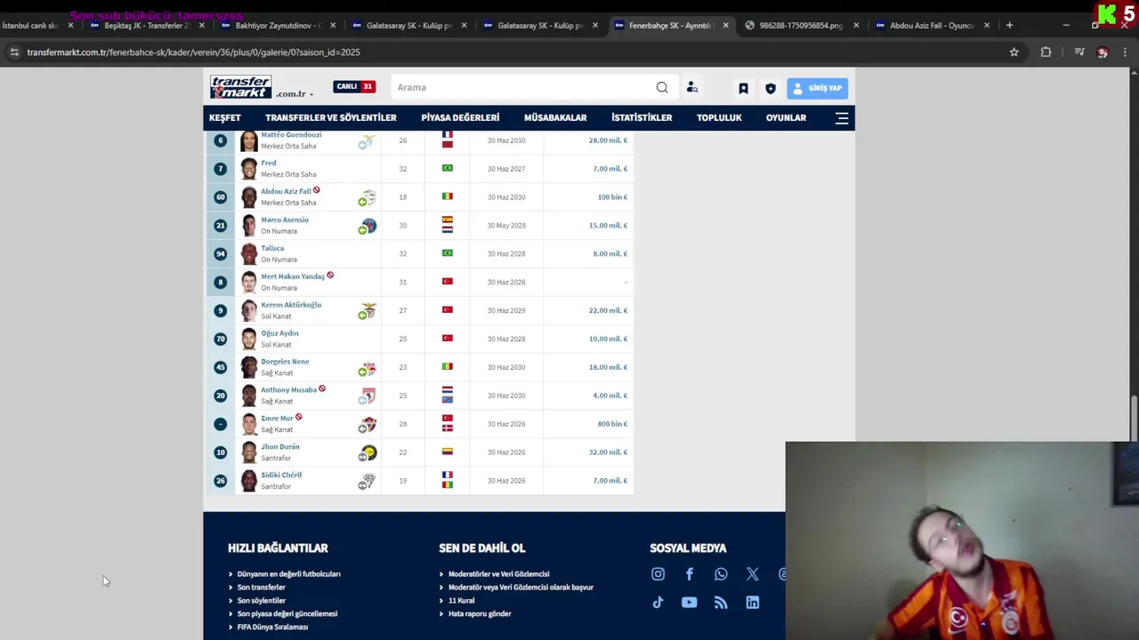
Task: Open the MÜSABAKALAR navigation menu
Action: click(x=555, y=117)
